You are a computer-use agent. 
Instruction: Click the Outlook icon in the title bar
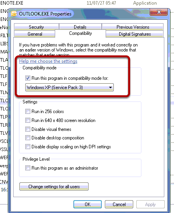click(14, 14)
